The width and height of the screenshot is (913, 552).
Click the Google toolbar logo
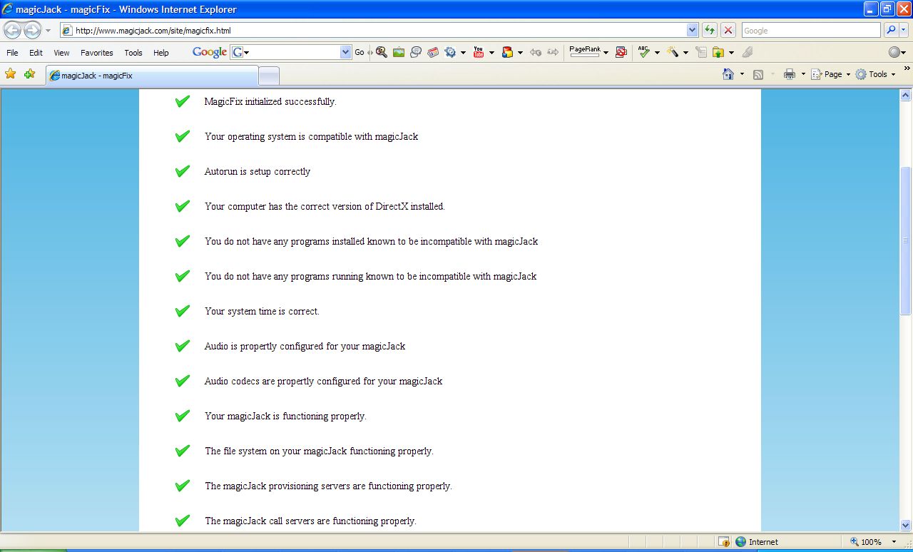coord(210,52)
